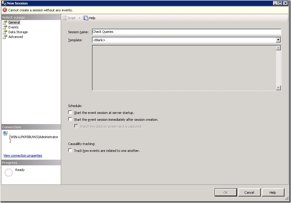Open the Events page

click(13, 27)
